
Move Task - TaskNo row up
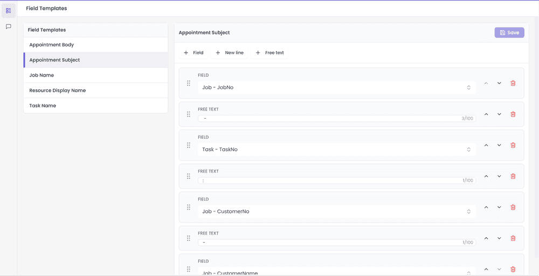pyautogui.click(x=486, y=145)
